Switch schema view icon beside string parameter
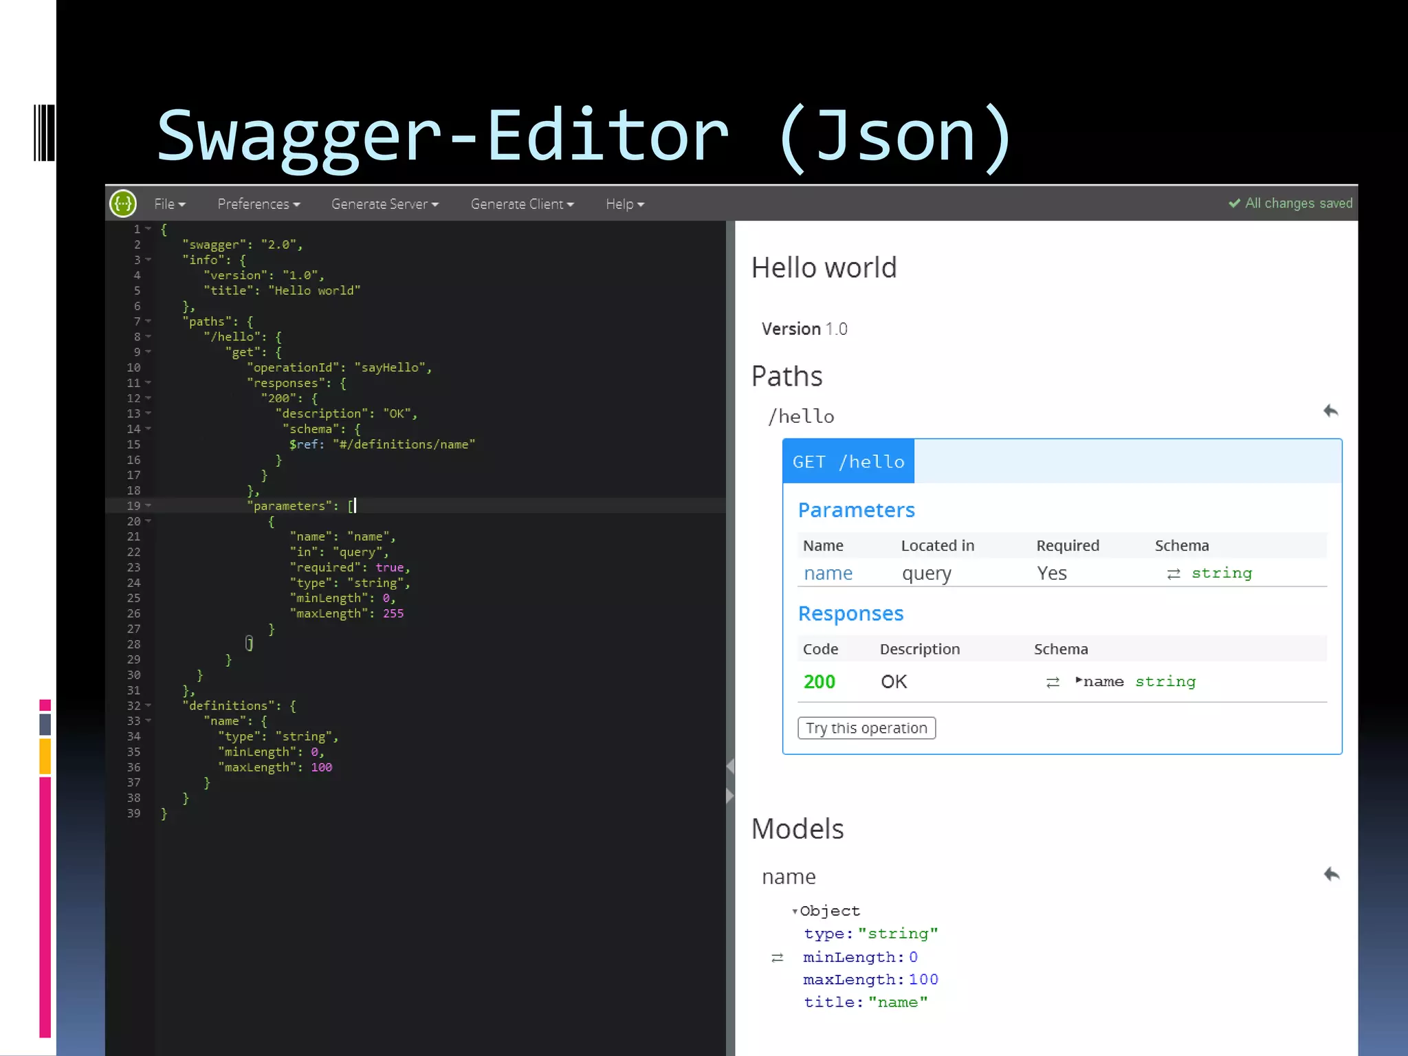The image size is (1408, 1056). 1174,574
